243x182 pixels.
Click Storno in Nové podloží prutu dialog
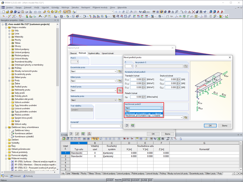coord(224,125)
